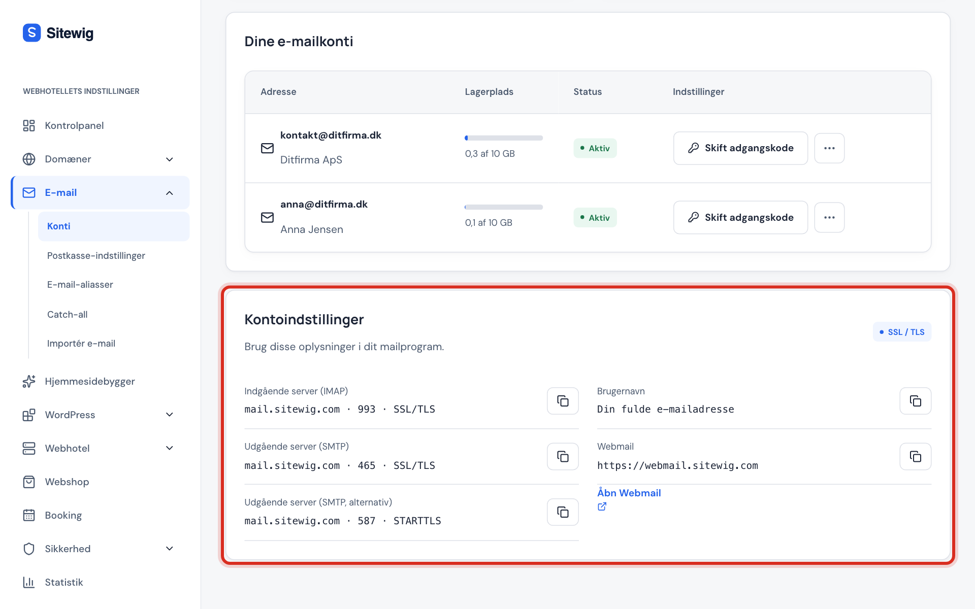Expand the Domæner menu chevron

point(170,159)
